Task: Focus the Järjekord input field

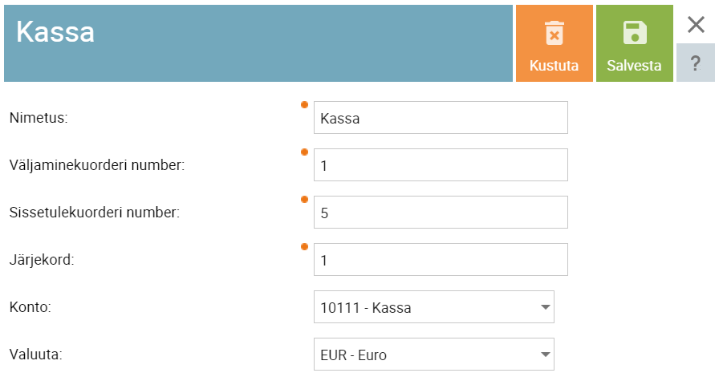Action: point(441,260)
